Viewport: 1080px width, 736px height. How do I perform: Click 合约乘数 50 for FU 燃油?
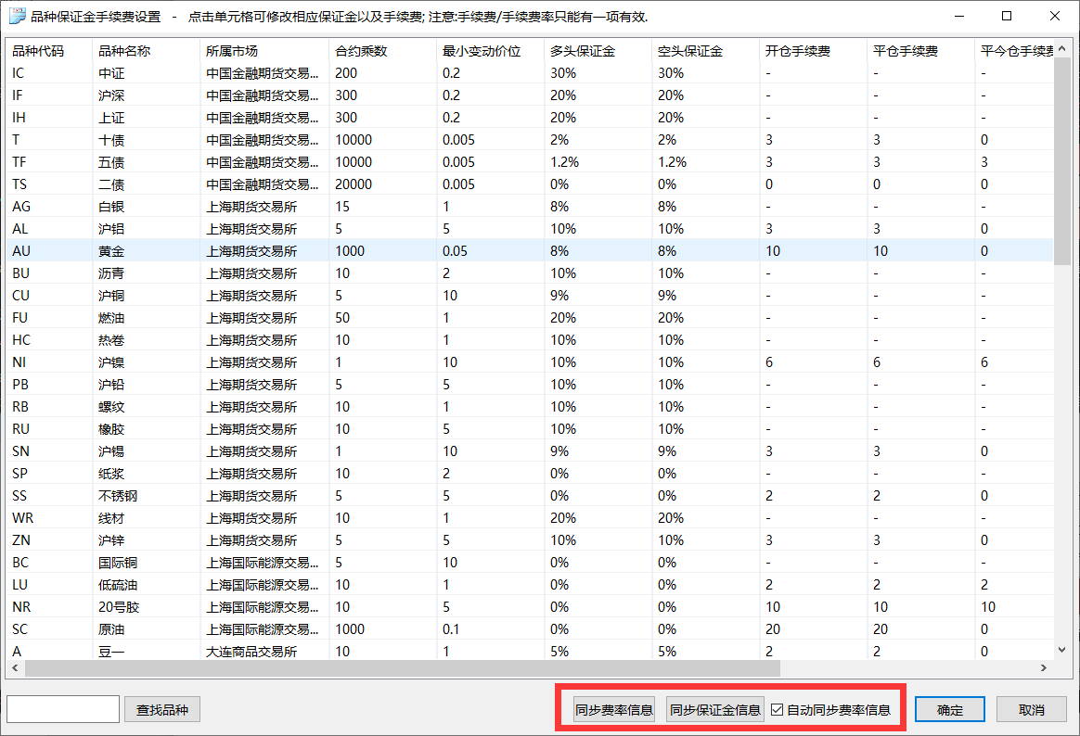(383, 318)
